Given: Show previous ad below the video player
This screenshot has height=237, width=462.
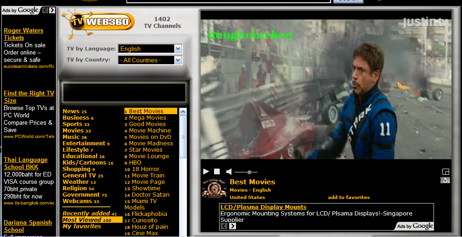Looking at the screenshot, I should [x=224, y=226].
